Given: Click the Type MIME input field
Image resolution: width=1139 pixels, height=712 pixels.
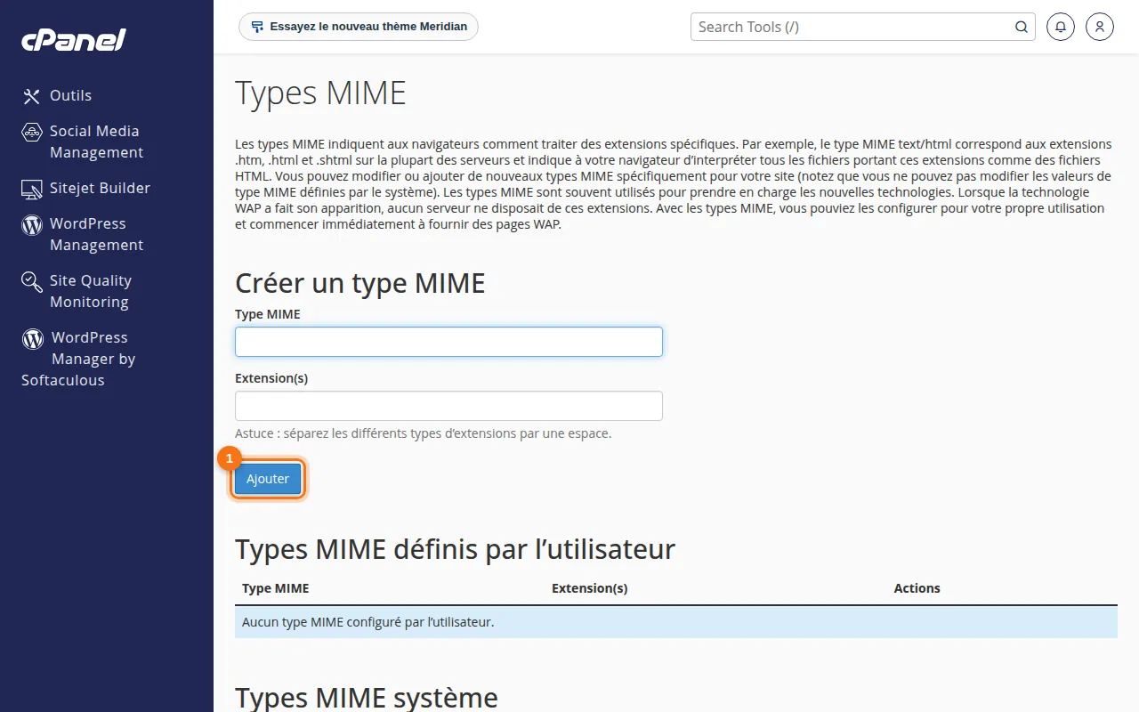Looking at the screenshot, I should 448,342.
